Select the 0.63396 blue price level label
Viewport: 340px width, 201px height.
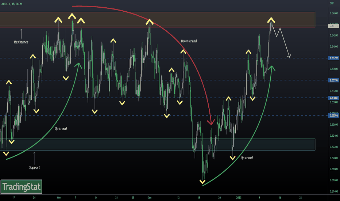334,80
